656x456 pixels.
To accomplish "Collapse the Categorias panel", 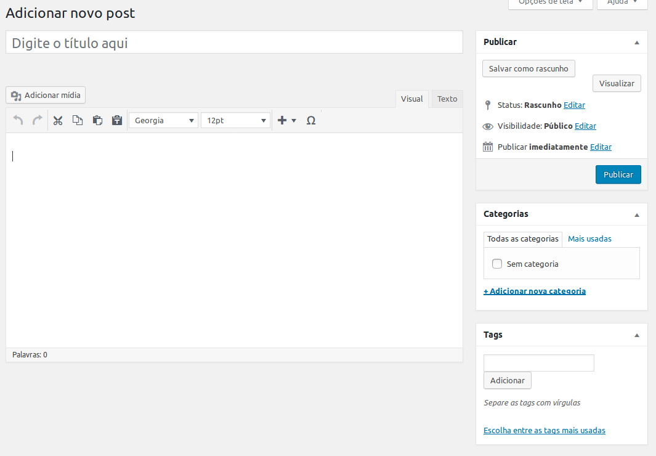I will (x=637, y=214).
